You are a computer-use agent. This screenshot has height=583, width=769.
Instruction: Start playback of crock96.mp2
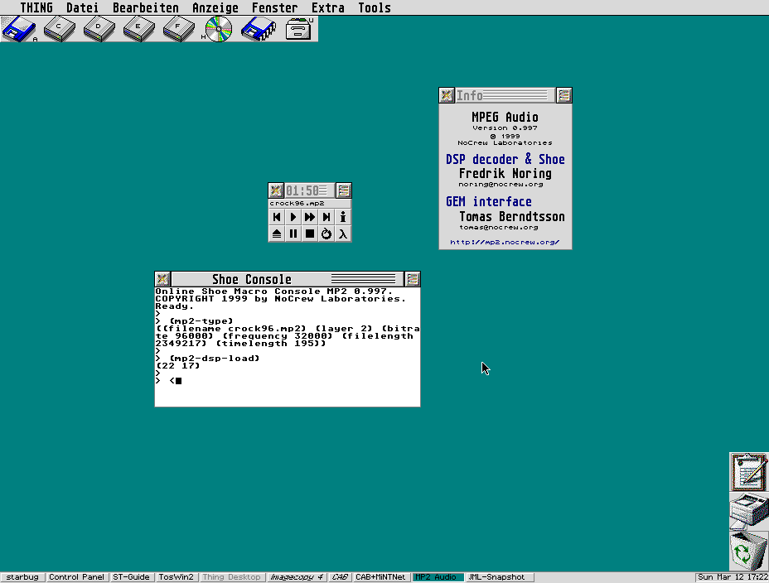coord(293,217)
